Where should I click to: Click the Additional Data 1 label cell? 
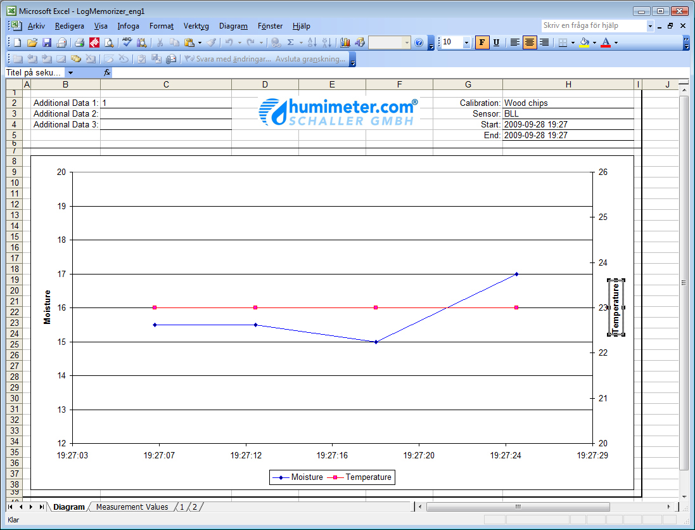(66, 103)
